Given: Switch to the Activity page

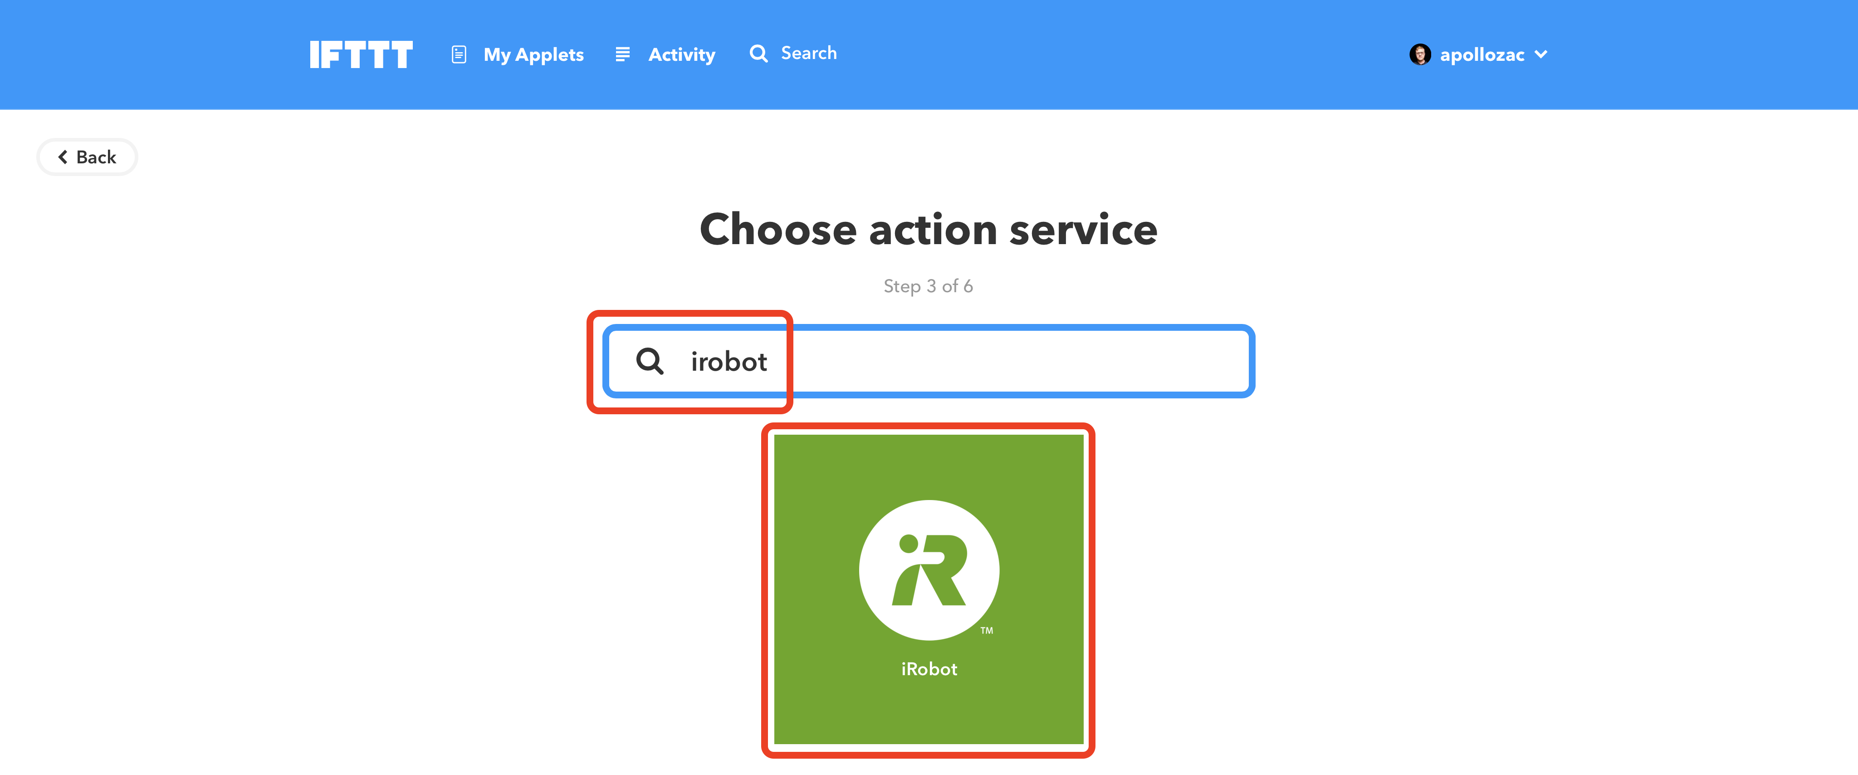Looking at the screenshot, I should pyautogui.click(x=682, y=54).
